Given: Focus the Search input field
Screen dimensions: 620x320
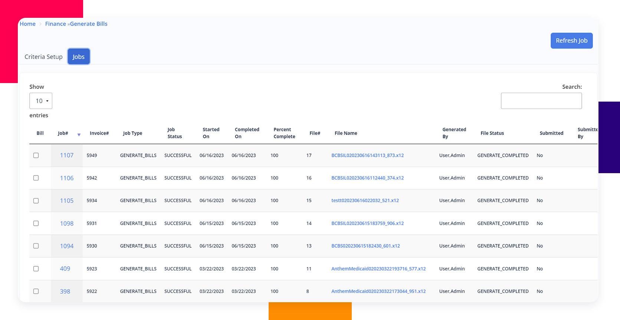Looking at the screenshot, I should (x=541, y=101).
